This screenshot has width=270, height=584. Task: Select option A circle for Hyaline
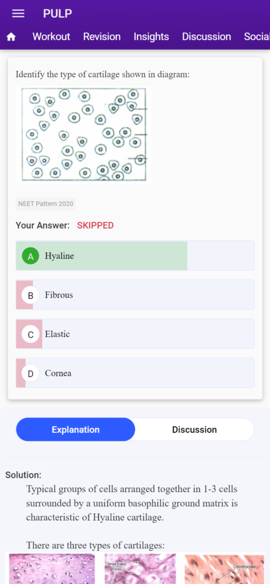click(31, 256)
